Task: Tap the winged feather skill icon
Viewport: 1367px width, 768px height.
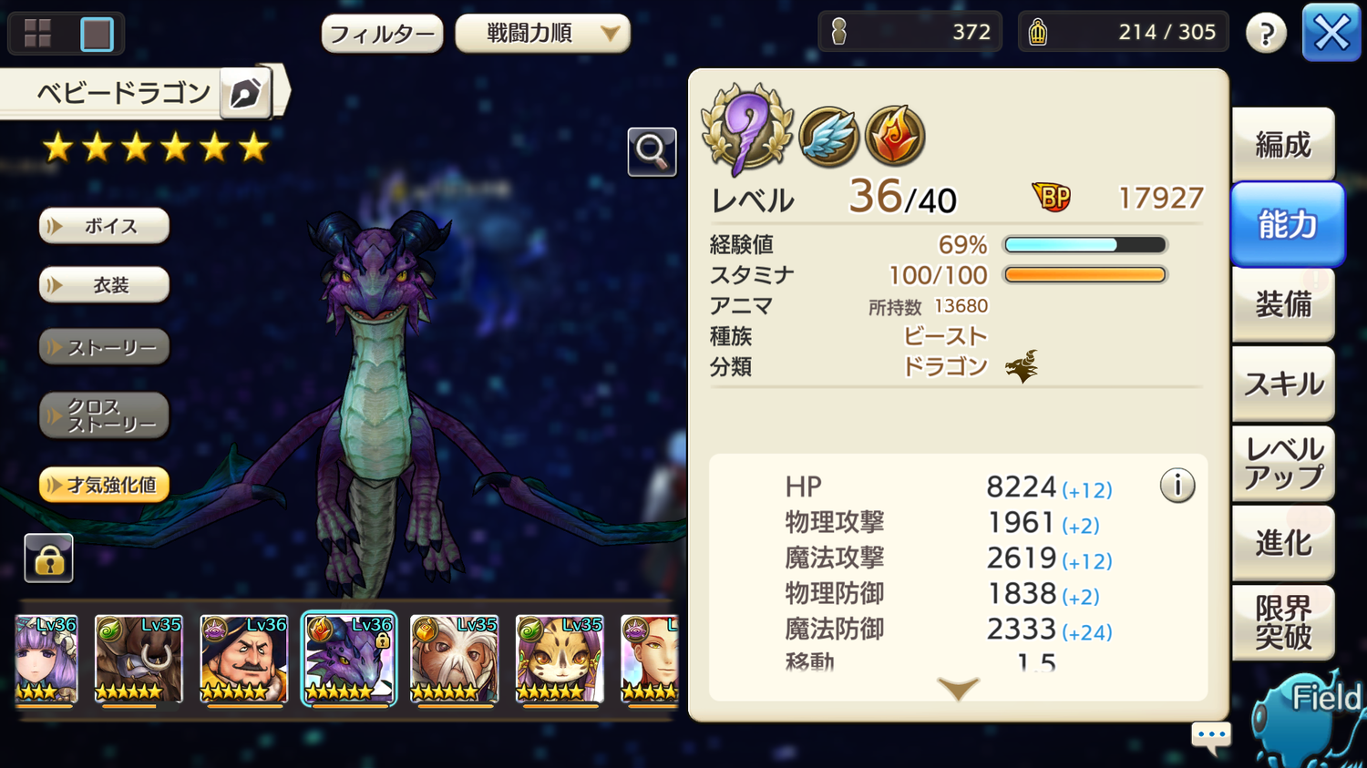Action: click(828, 136)
